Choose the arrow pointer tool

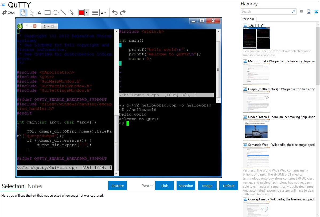pos(32,13)
